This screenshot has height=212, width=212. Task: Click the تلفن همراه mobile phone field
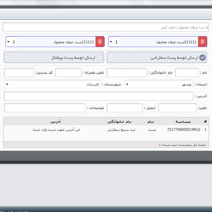68,73
